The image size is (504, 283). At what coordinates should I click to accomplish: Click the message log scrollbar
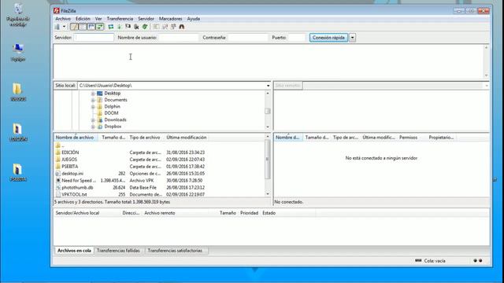pos(486,61)
